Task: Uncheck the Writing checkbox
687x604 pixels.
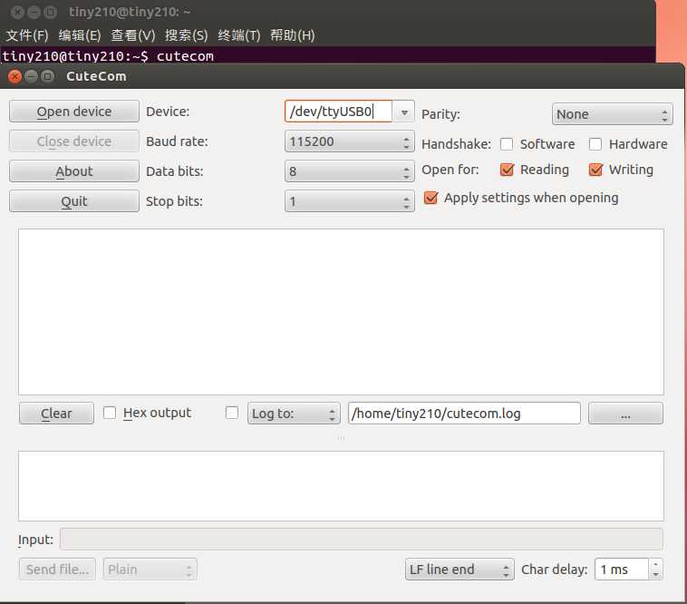Action: [x=595, y=170]
